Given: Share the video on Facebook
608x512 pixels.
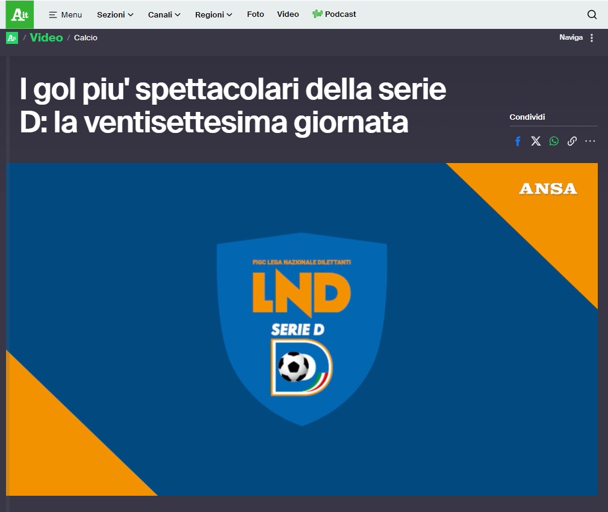Looking at the screenshot, I should (518, 141).
